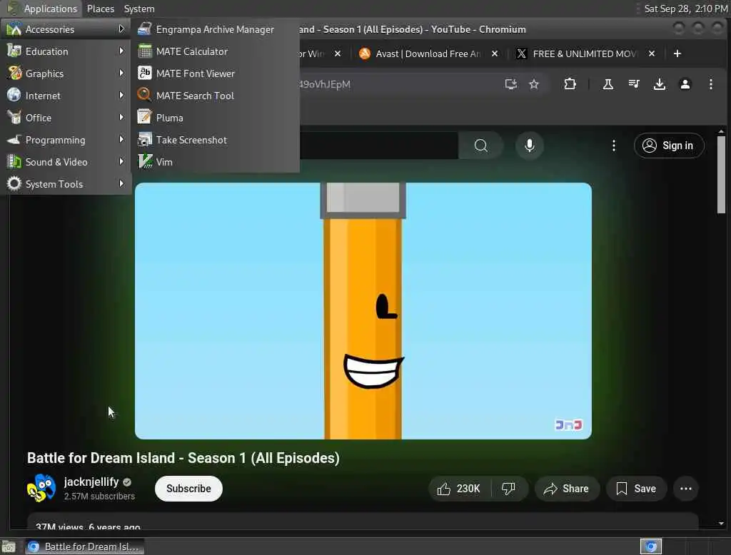Open media controls icon in toolbar
Viewport: 731px width, 555px height.
click(634, 84)
